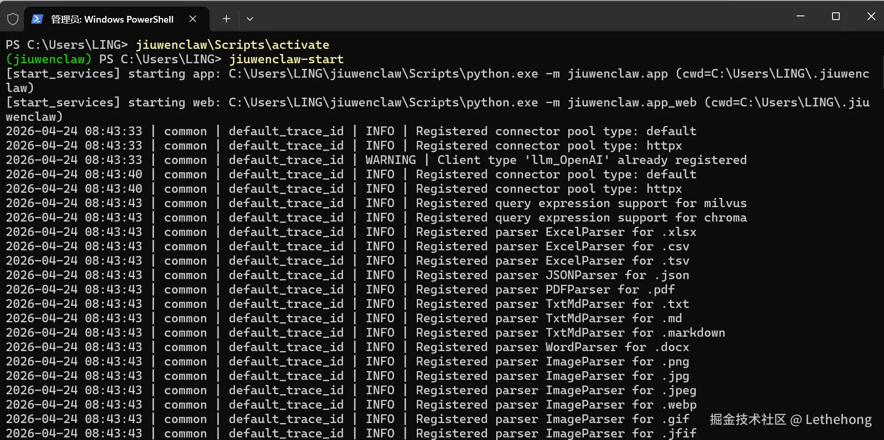Click the shield icon in the title bar
884x440 pixels.
(13, 19)
